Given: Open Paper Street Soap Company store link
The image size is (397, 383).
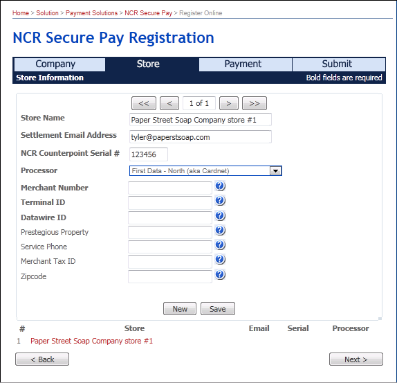Looking at the screenshot, I should (x=92, y=341).
